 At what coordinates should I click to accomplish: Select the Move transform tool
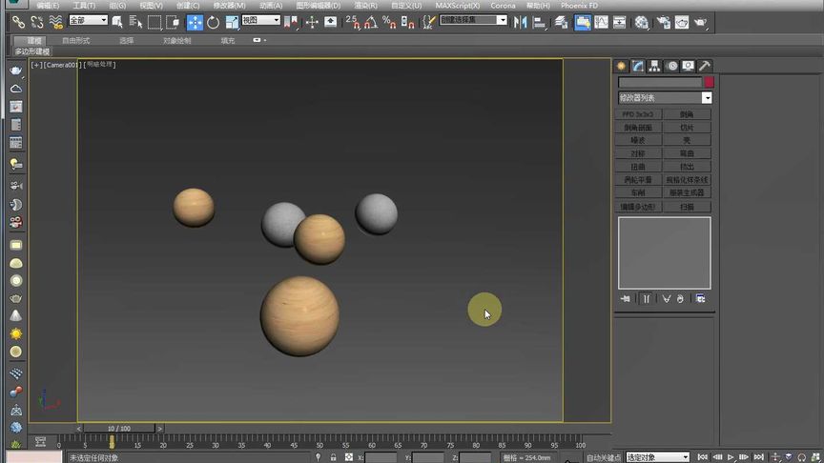[195, 22]
